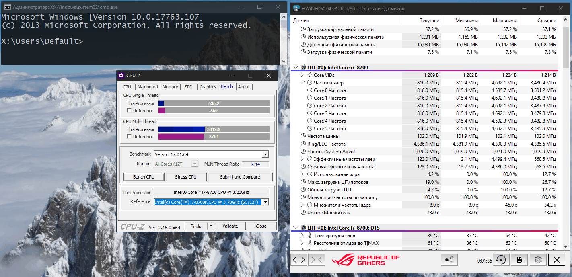Screen dimensions: 572x277
Task: Click the logging document icon in HWiNFO
Action: coord(519,260)
